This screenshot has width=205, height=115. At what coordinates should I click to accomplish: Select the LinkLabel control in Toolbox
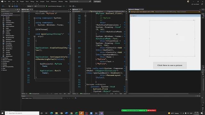pyautogui.click(x=8, y=30)
